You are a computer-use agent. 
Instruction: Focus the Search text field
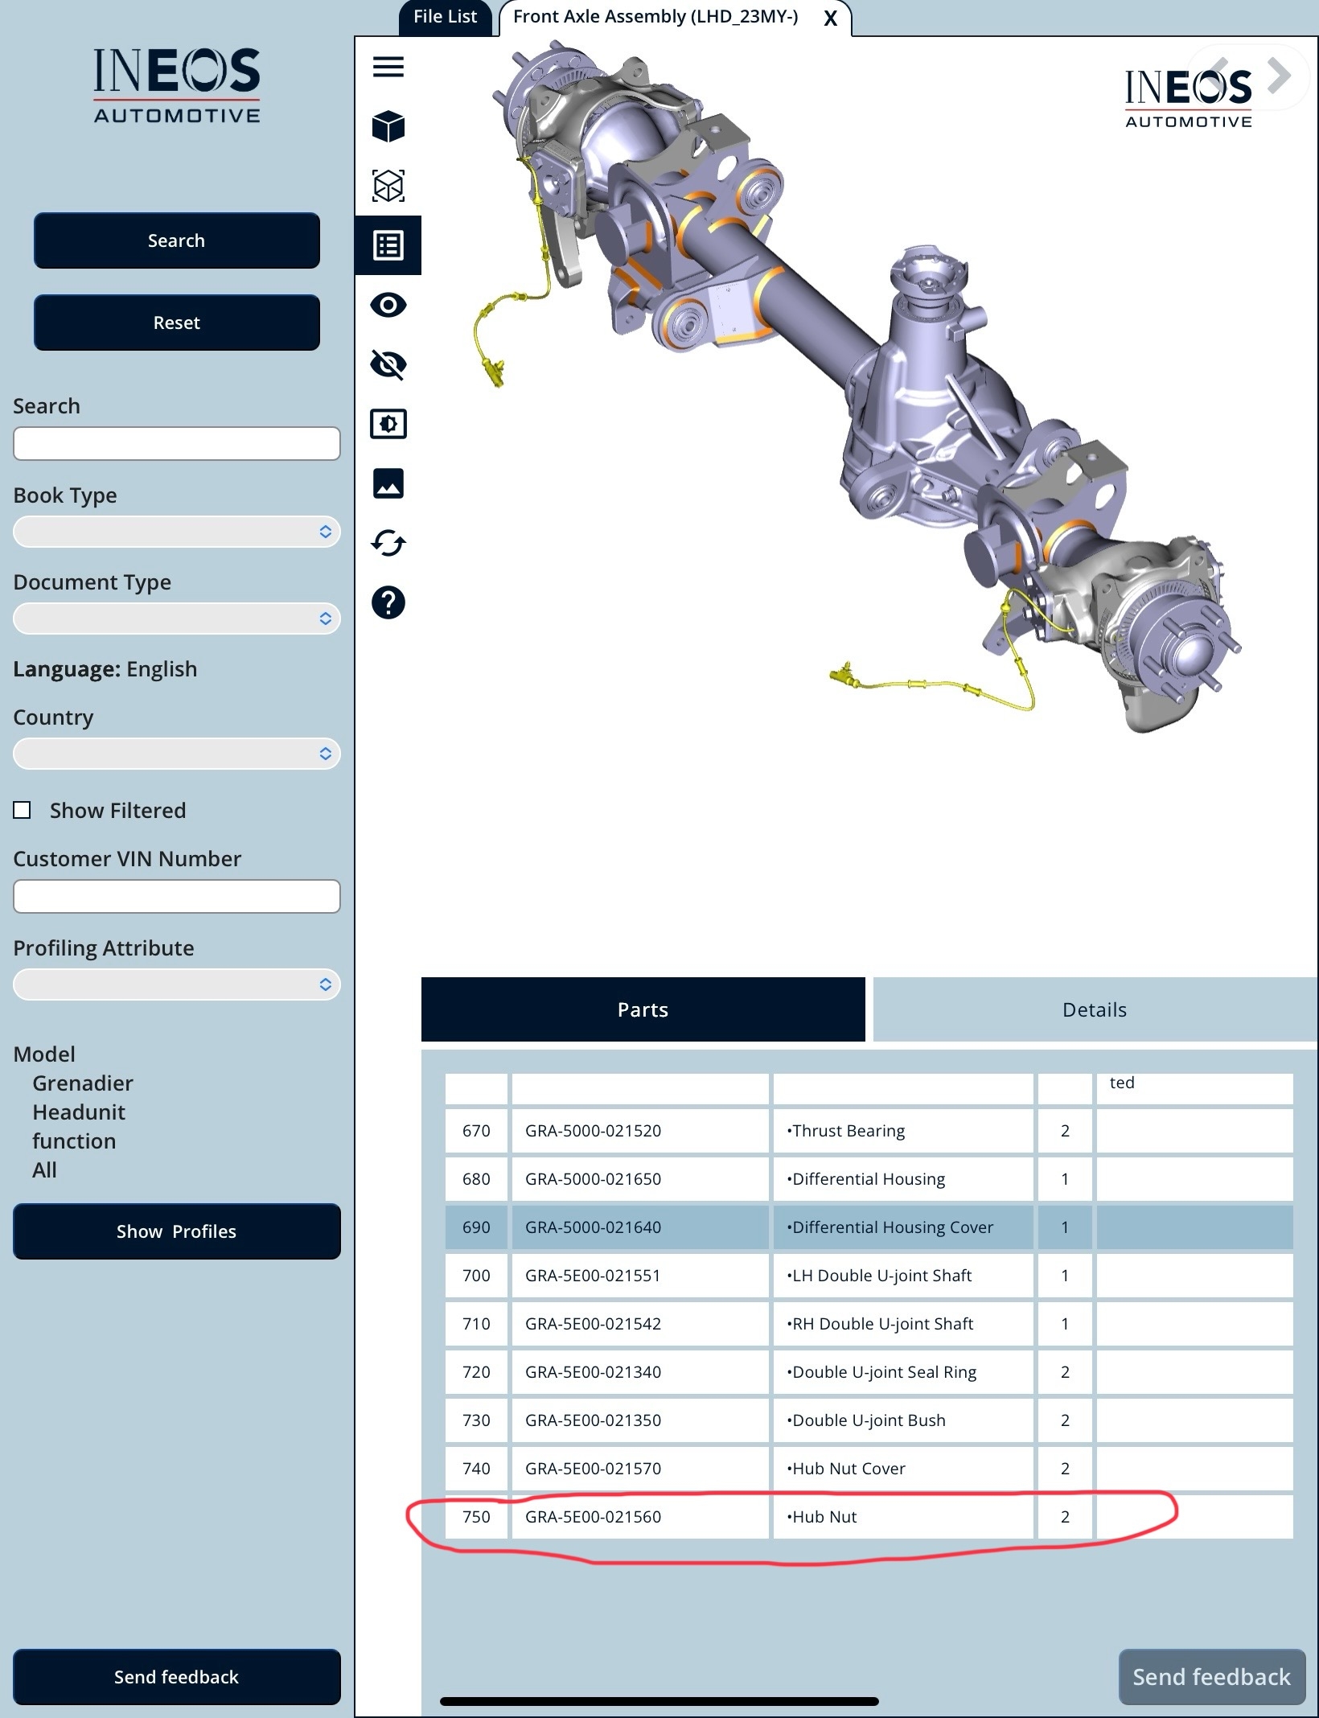click(176, 444)
